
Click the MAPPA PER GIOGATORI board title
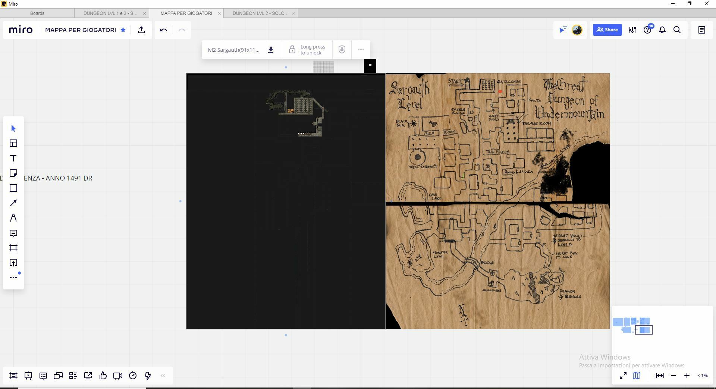click(81, 30)
